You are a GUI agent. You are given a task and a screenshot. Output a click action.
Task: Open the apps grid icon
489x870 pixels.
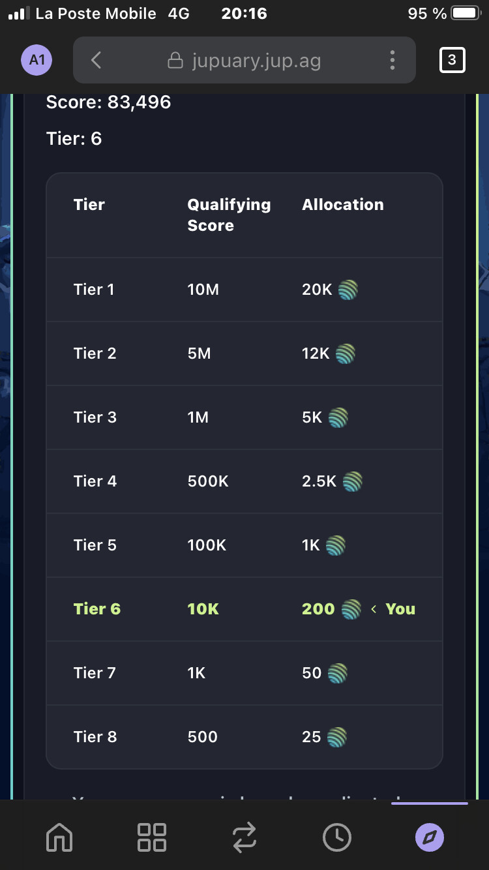(x=152, y=837)
